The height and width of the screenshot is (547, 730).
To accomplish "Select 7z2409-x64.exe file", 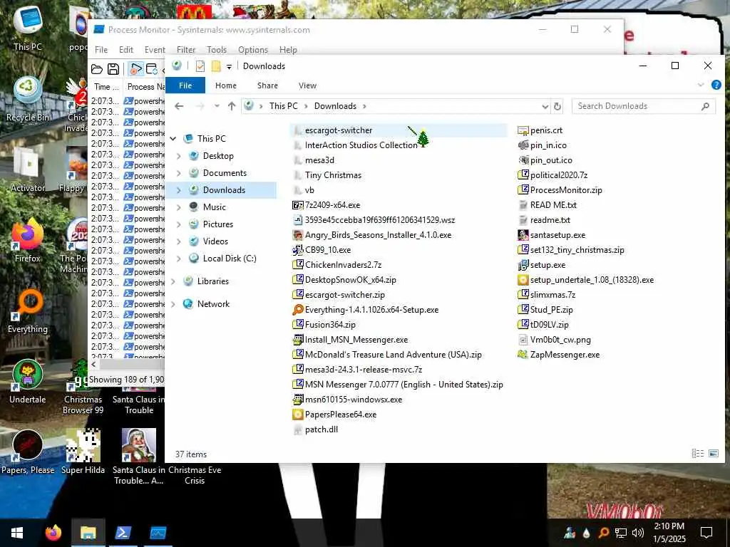I will [x=332, y=205].
